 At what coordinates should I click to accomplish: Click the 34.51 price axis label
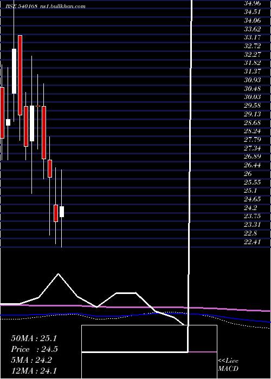(x=252, y=12)
